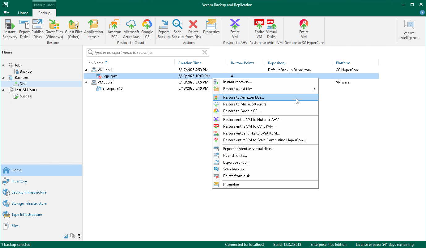426x248 pixels.
Task: Select the enterprise10 backup row
Action: pos(231,88)
